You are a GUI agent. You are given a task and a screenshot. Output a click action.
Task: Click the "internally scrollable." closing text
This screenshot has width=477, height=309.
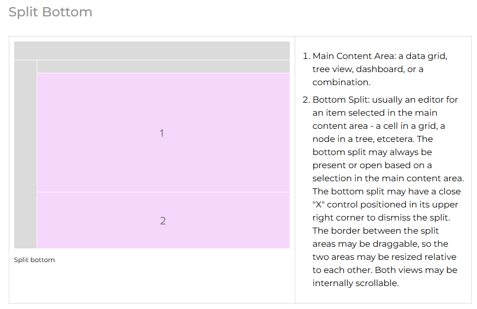click(x=355, y=283)
